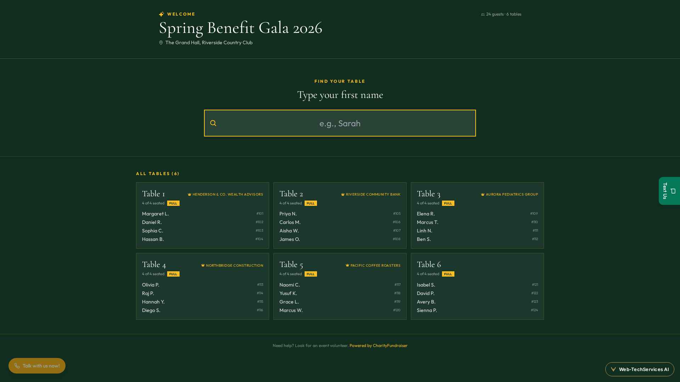Click the sparkle icon beside WELCOME

(161, 14)
